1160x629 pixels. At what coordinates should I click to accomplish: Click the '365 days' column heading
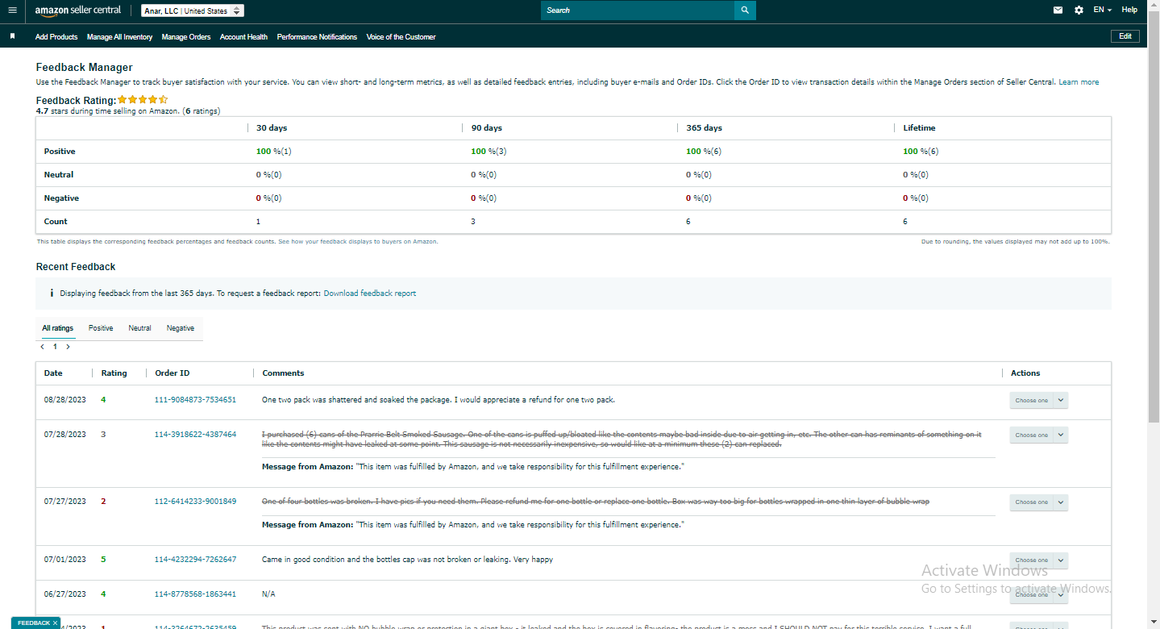pos(704,128)
